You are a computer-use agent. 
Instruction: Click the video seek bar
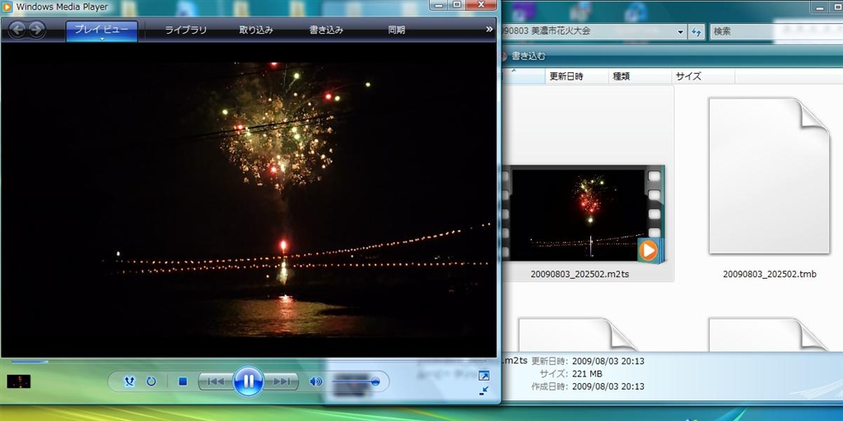pos(249,362)
